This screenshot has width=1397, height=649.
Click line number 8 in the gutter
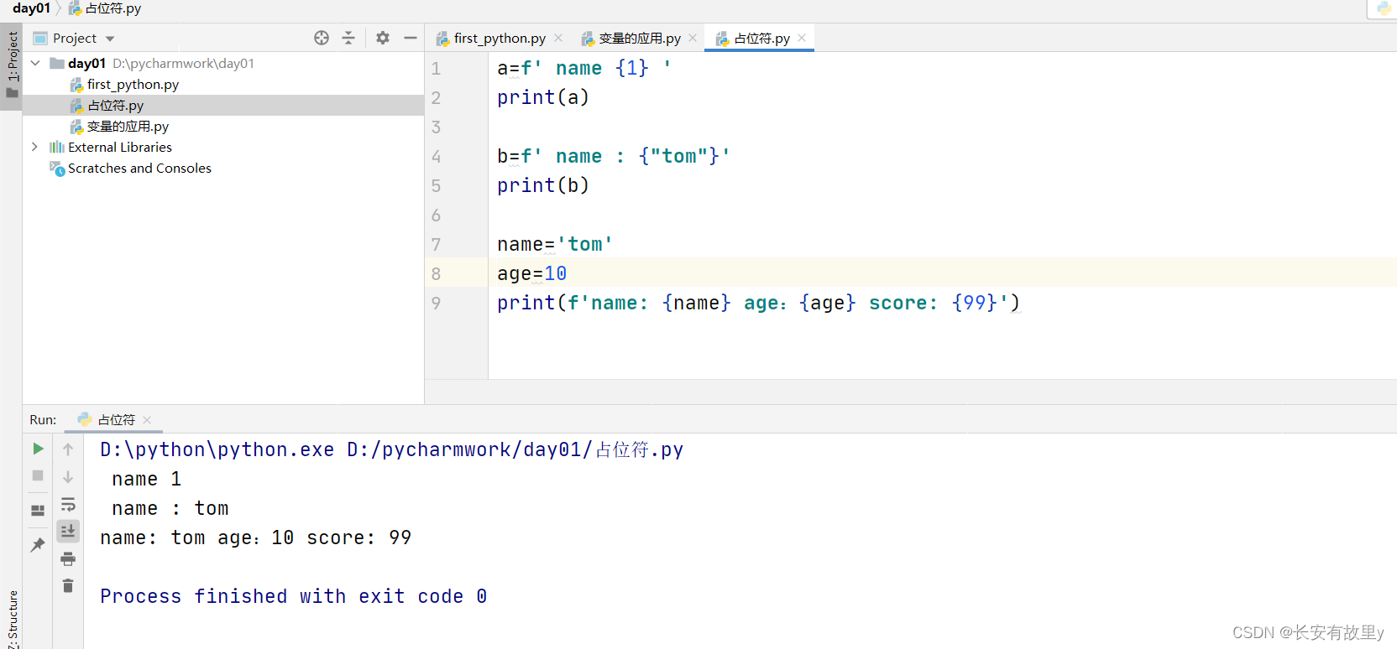pyautogui.click(x=436, y=273)
